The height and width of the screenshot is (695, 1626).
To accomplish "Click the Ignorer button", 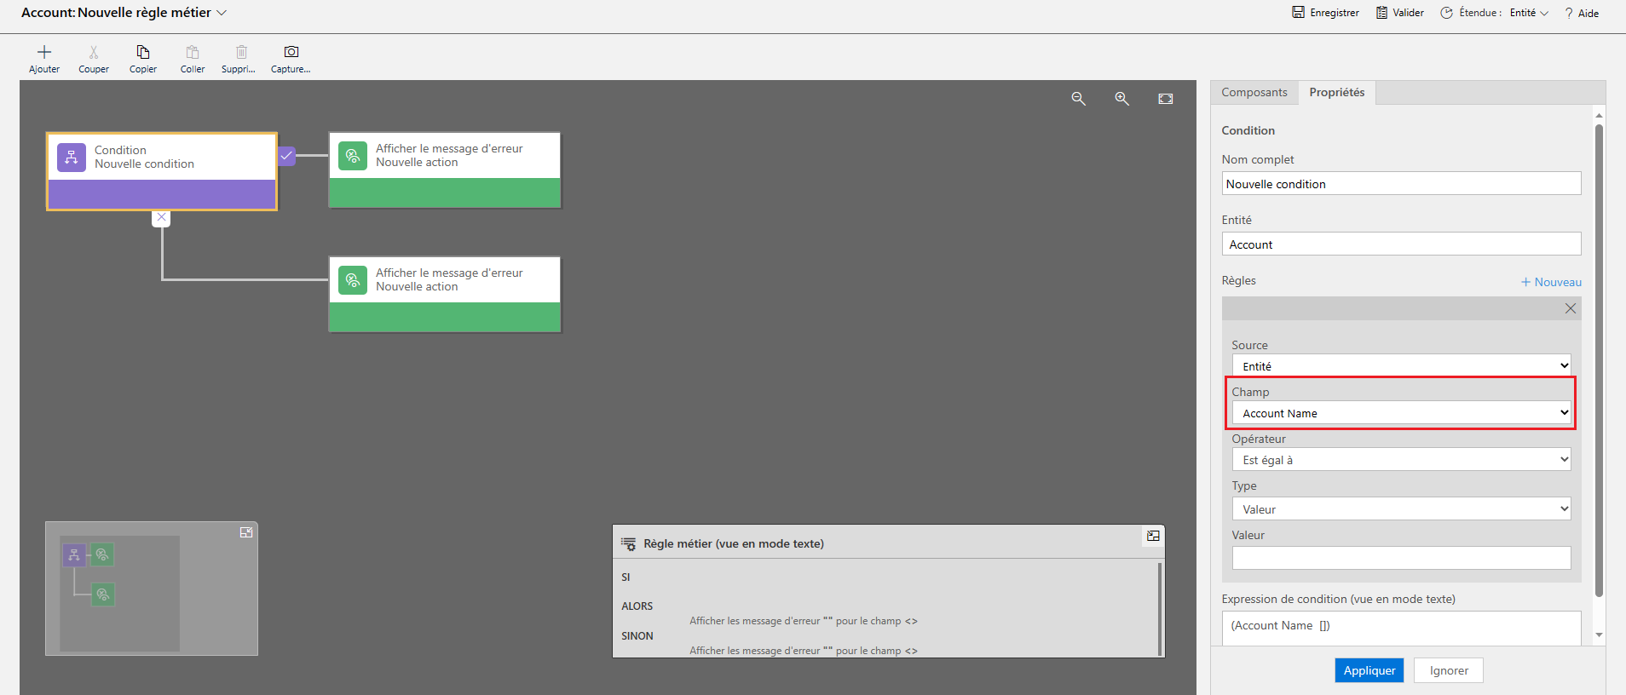I will [1449, 670].
